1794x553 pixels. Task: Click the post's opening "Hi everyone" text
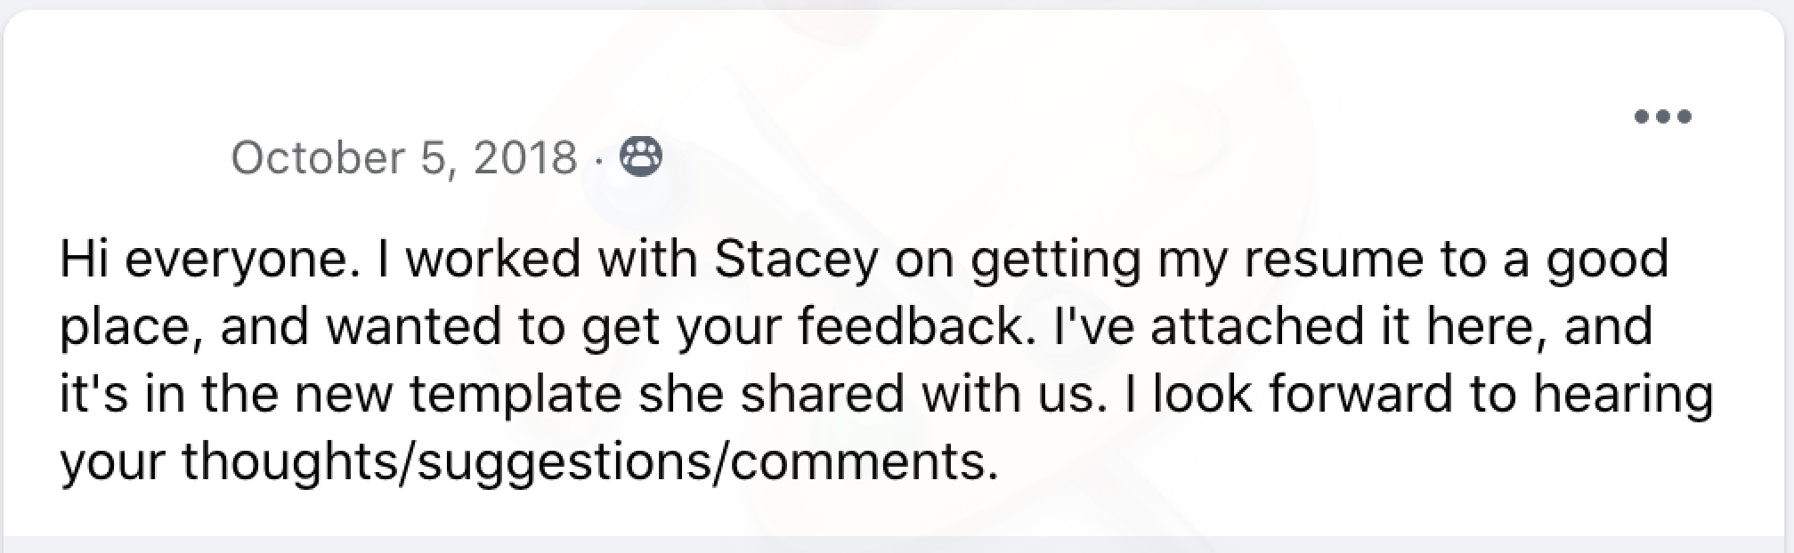pos(204,259)
